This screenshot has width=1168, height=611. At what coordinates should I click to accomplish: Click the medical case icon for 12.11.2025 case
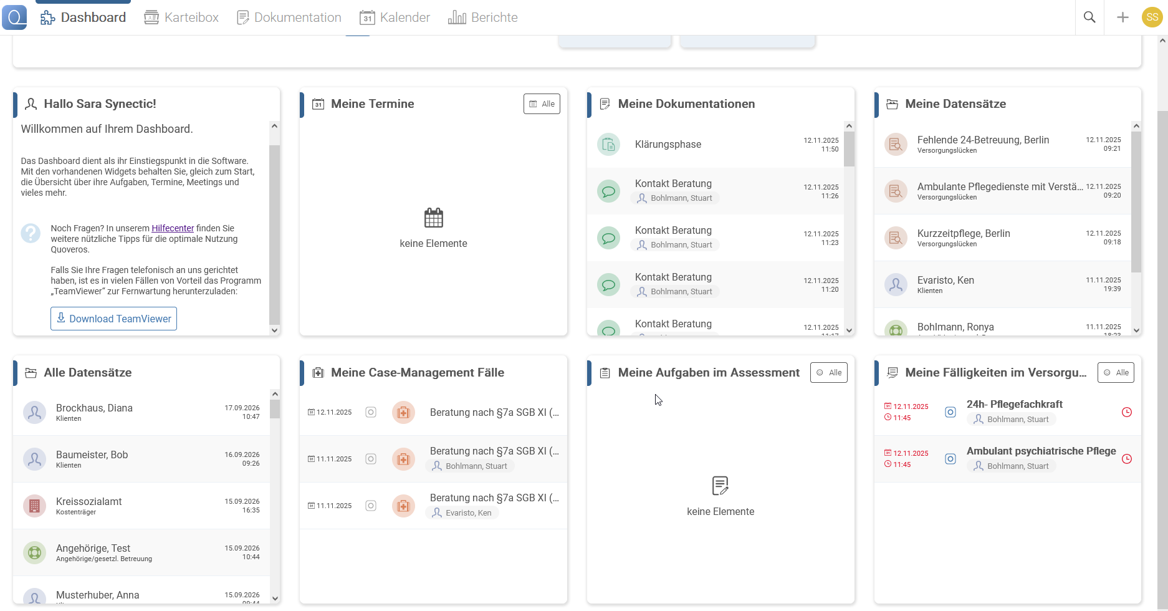coord(403,413)
